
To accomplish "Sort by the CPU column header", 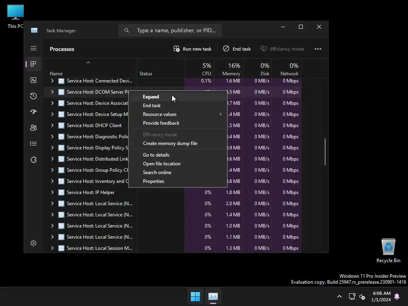I will 199,69.
